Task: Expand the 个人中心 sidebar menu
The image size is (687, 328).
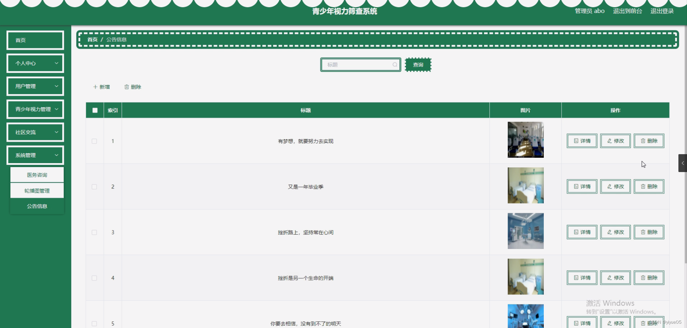Action: click(35, 63)
